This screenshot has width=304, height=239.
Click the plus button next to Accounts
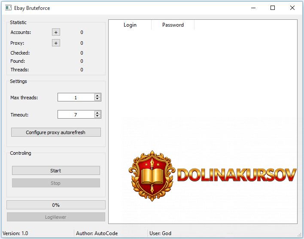(x=56, y=32)
